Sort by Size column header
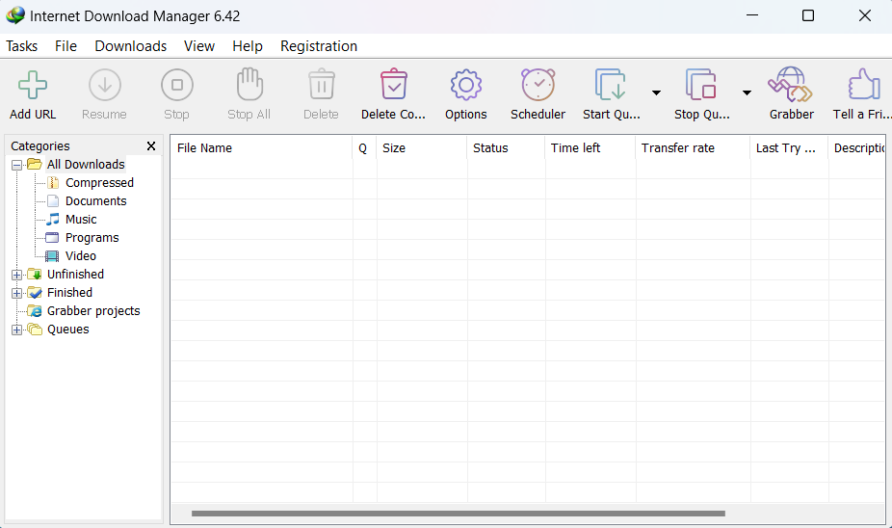 (x=422, y=148)
